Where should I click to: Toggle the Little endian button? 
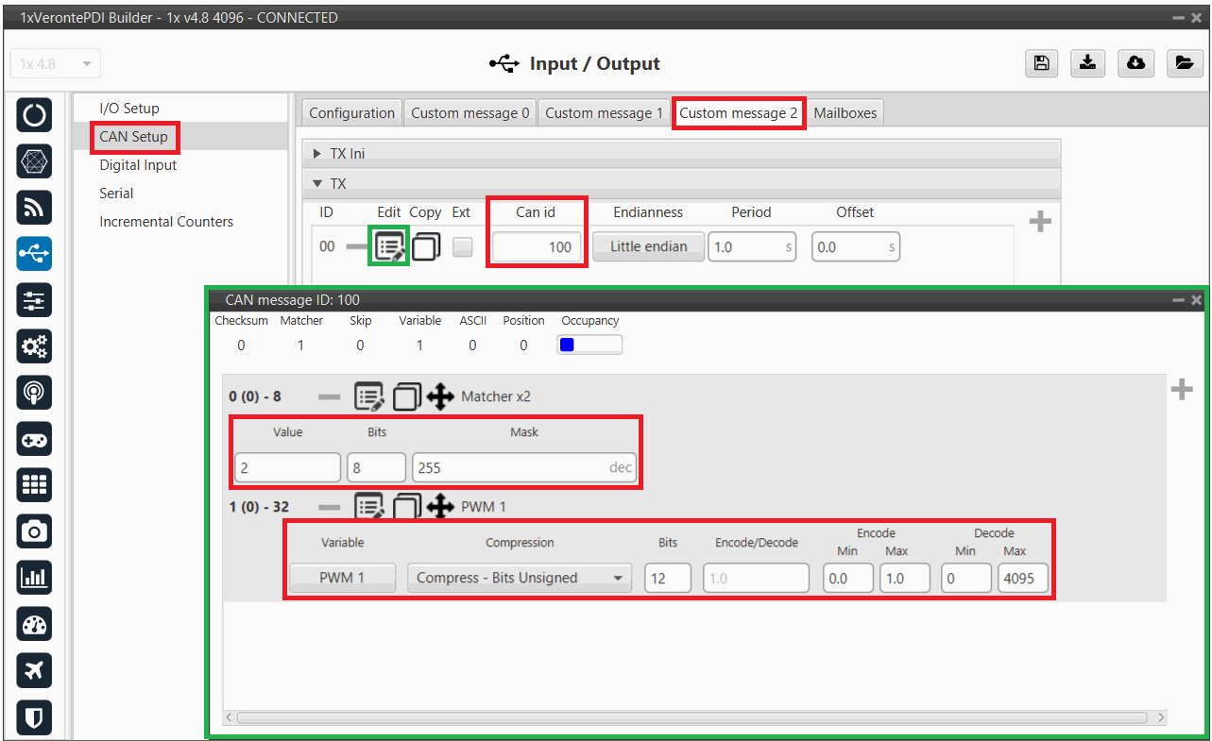tap(648, 247)
